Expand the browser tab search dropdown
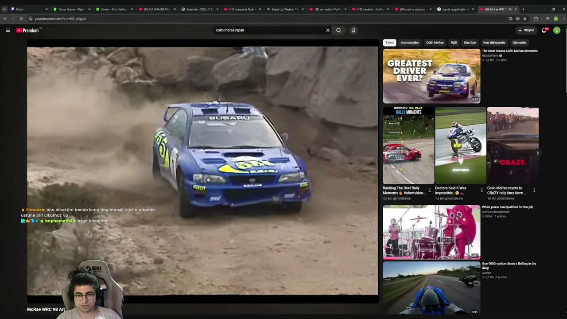This screenshot has height=319, width=567. tap(4, 9)
